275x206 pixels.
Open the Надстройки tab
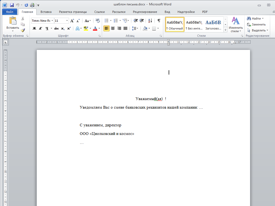(x=186, y=12)
